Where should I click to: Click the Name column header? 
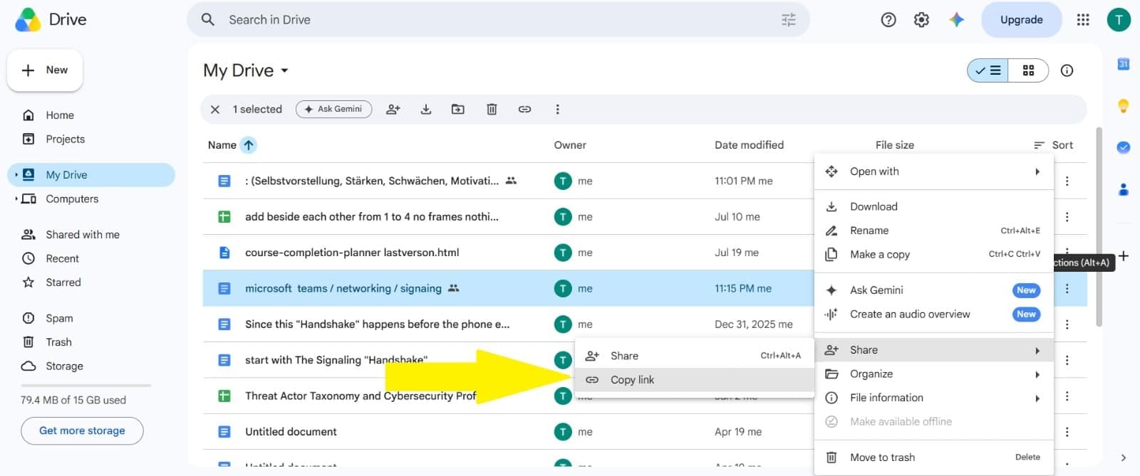click(x=222, y=145)
